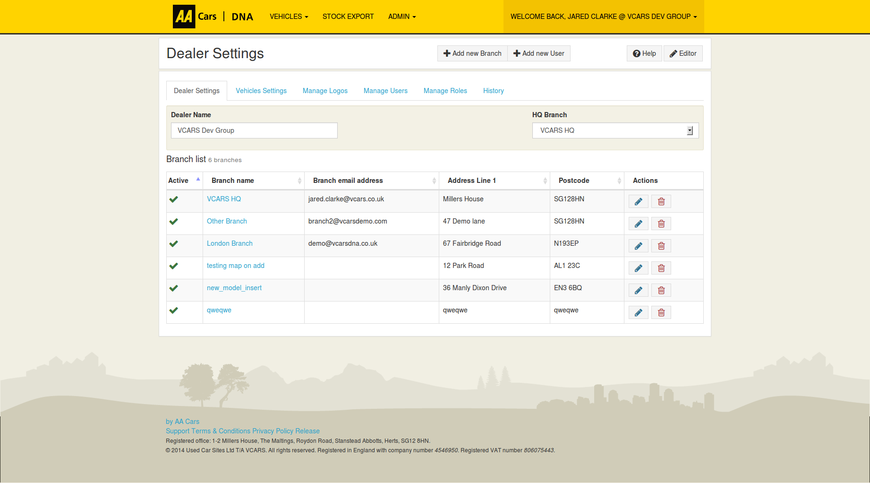Open Help using the question mark button
The width and height of the screenshot is (870, 483).
click(644, 53)
